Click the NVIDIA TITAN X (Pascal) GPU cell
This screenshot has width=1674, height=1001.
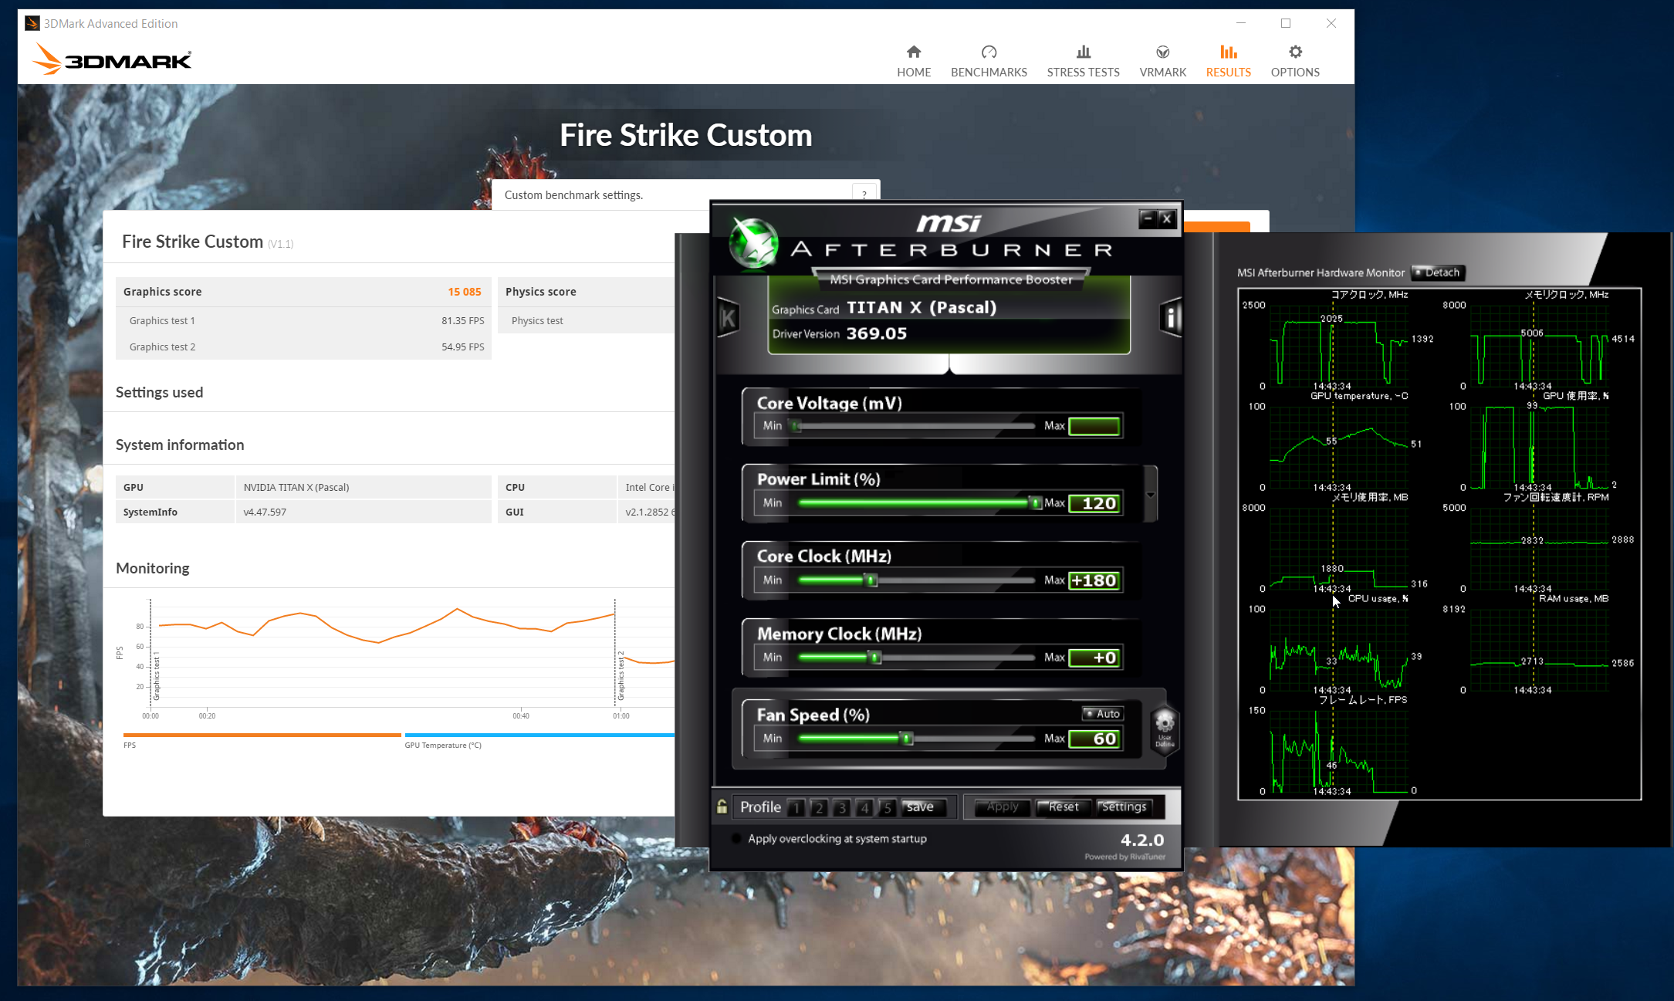tap(363, 487)
